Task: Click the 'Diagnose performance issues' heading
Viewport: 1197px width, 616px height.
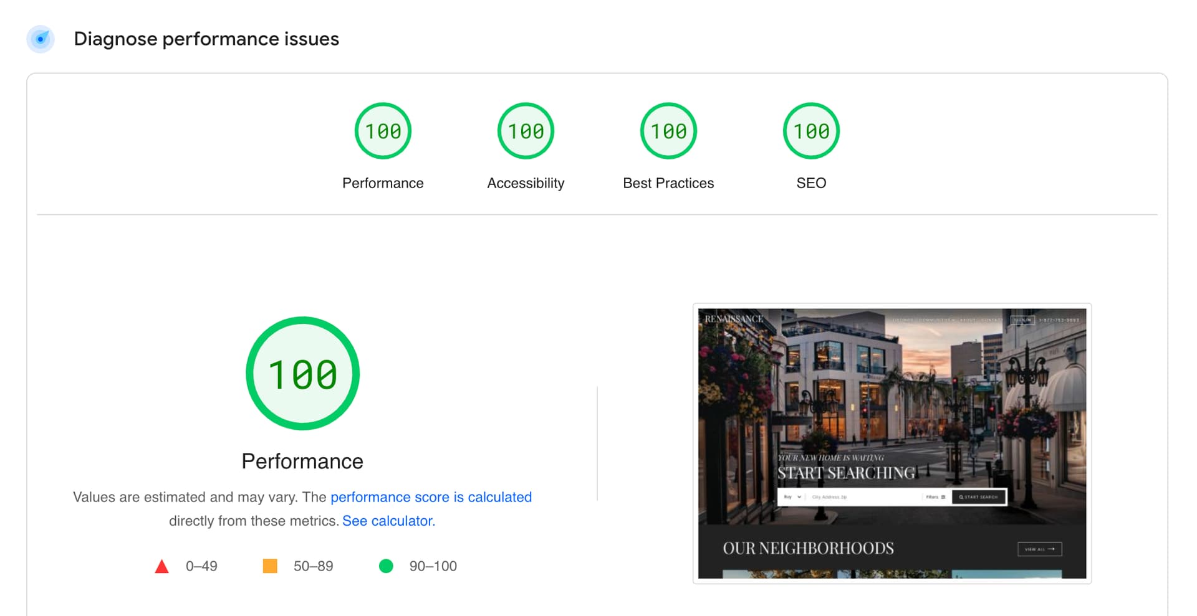Action: [x=206, y=39]
